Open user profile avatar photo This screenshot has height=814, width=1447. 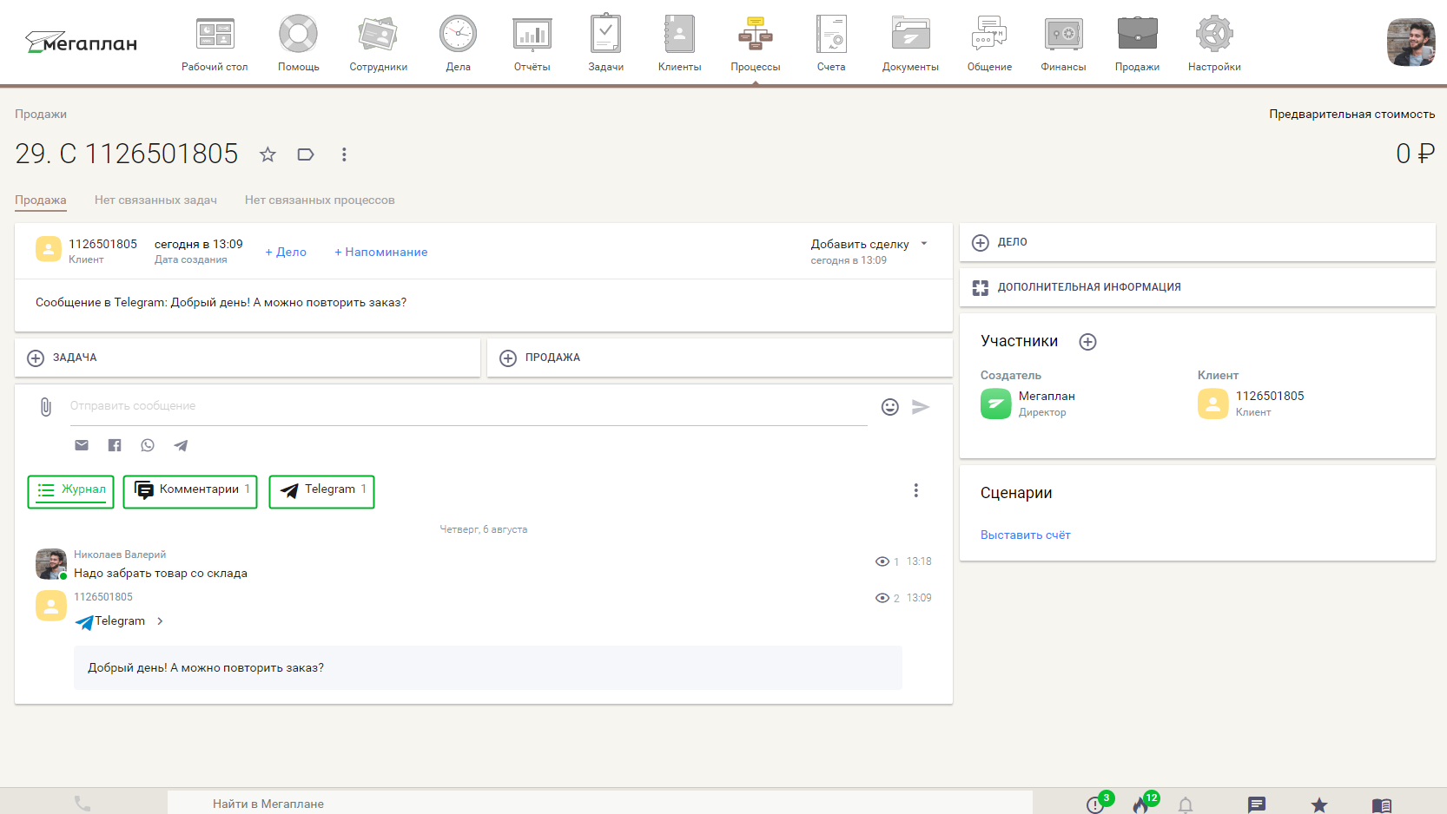click(x=1411, y=43)
